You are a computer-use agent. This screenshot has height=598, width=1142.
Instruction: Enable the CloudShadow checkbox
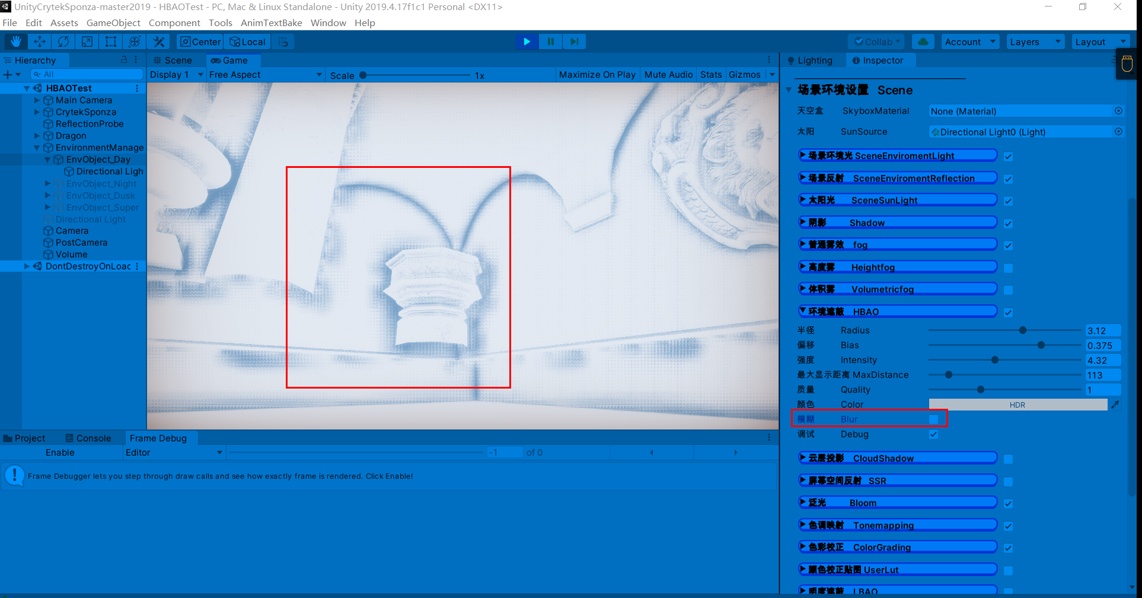1008,459
